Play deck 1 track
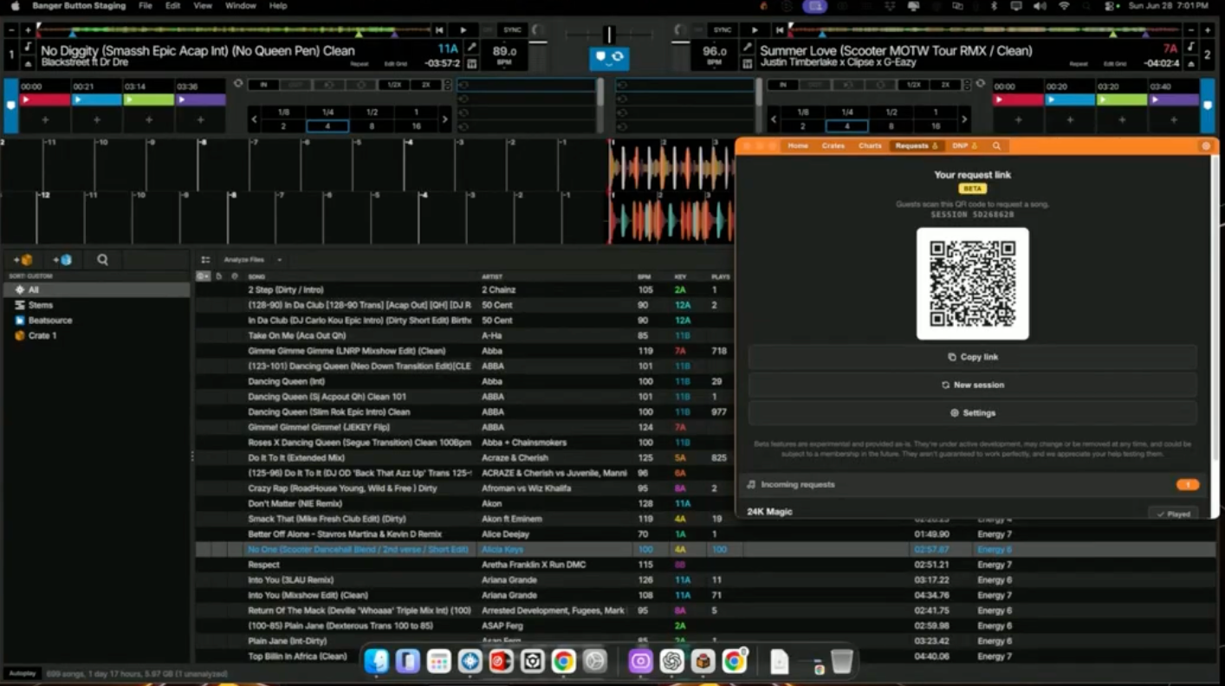This screenshot has height=686, width=1225. [x=463, y=30]
